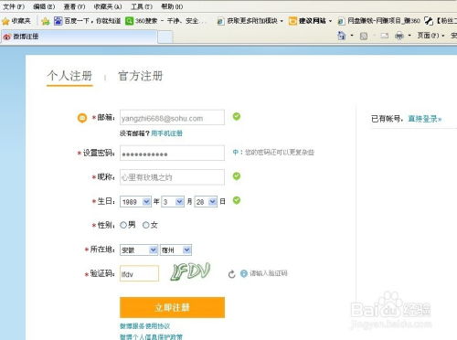Viewport: 457px width, 340px height.
Task: Expand the home button dropdown arrow
Action: [352, 36]
